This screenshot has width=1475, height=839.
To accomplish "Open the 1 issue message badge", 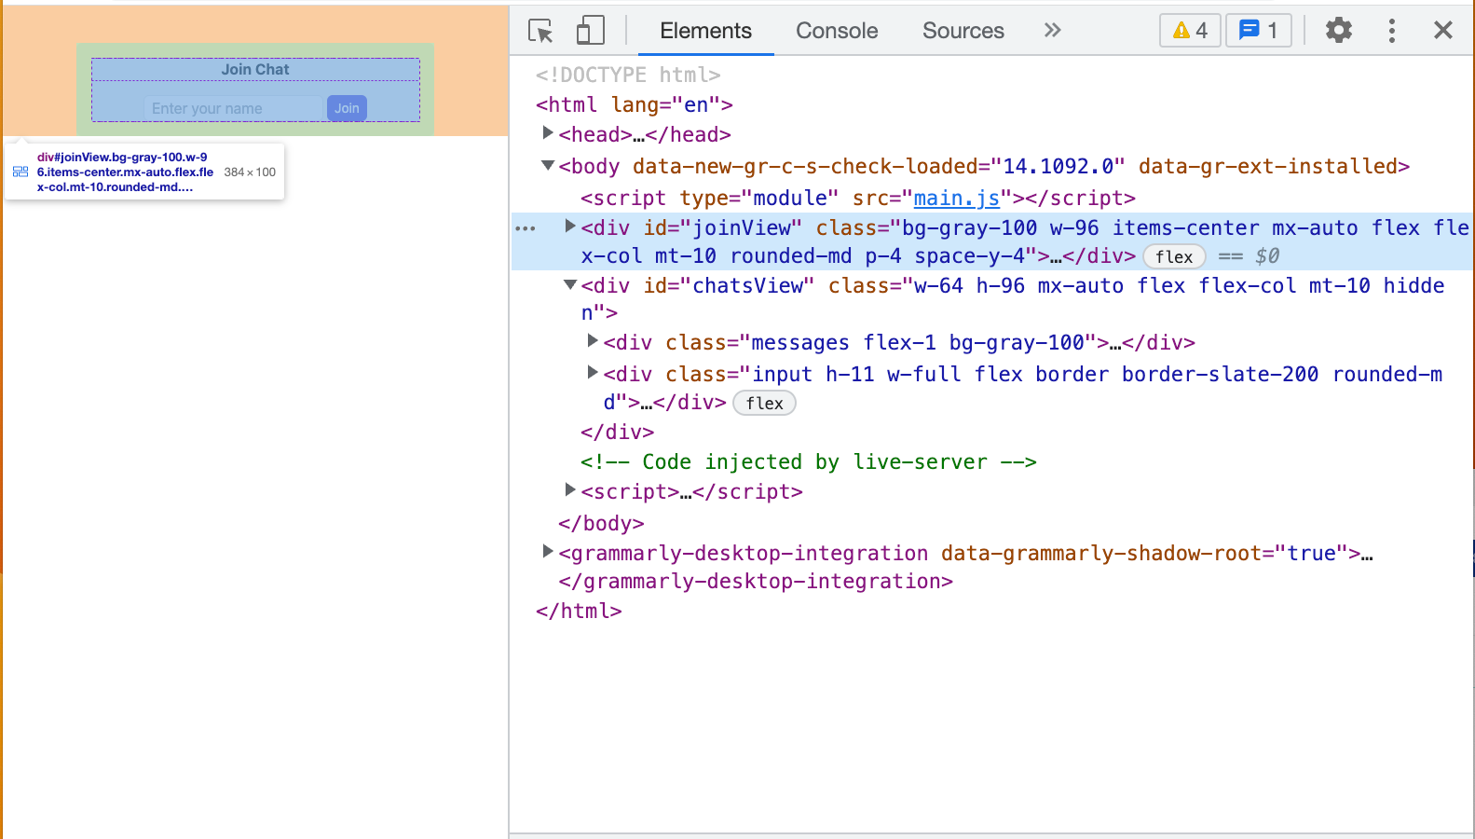I will click(x=1258, y=31).
